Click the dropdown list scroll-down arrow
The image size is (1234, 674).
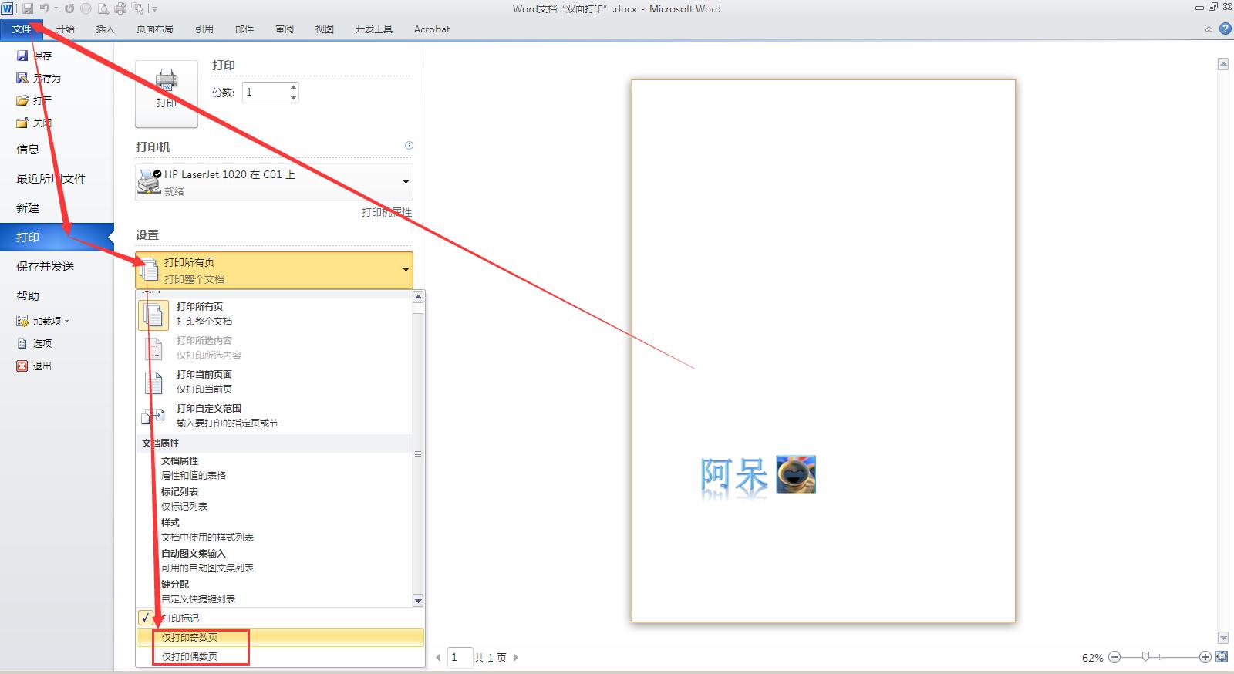(418, 601)
